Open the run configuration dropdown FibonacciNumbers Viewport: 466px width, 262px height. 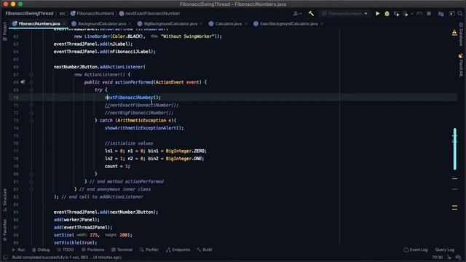point(344,13)
